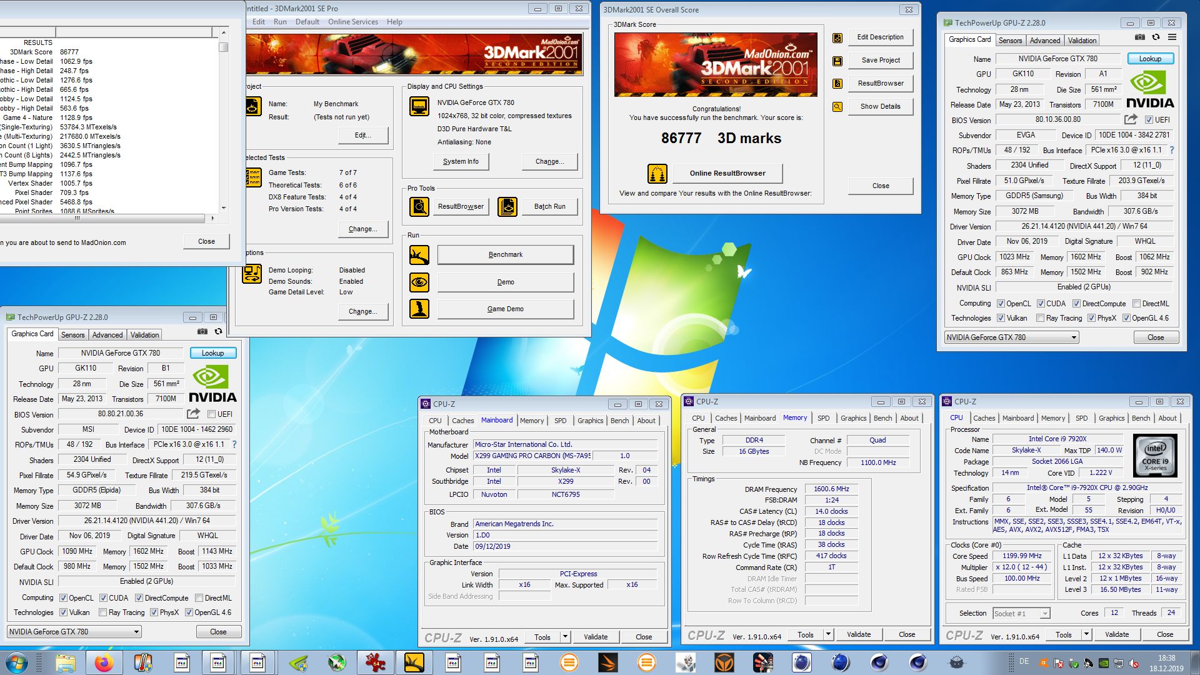Click the ResultBrowser icon in Overall Score window

837,84
